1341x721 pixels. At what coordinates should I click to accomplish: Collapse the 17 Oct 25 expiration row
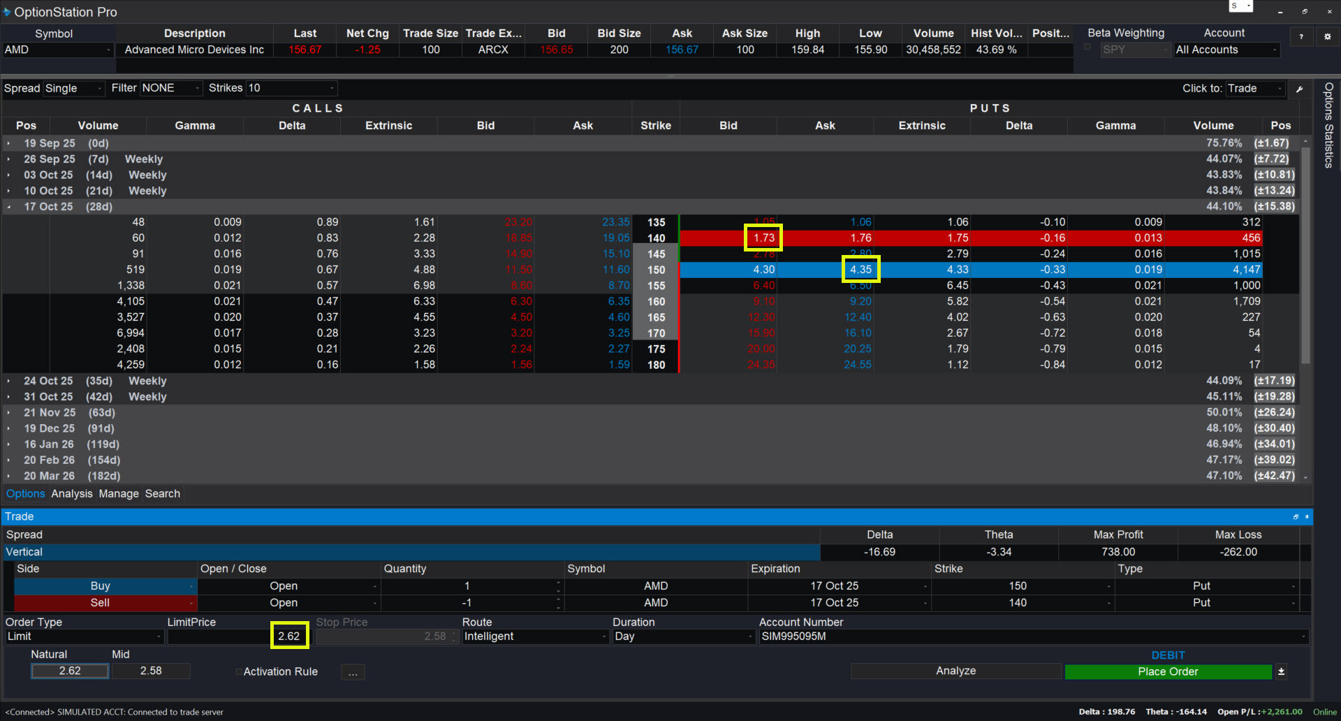point(9,207)
